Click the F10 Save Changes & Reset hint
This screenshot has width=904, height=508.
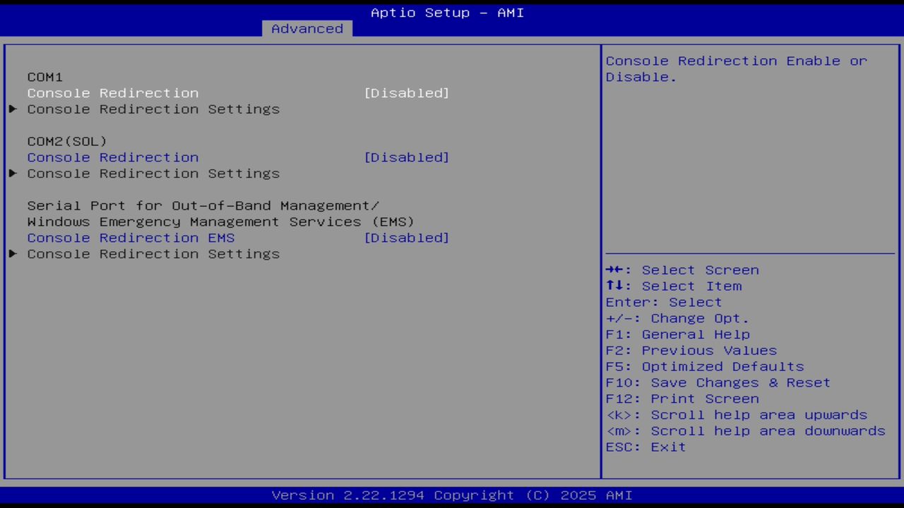[718, 382]
